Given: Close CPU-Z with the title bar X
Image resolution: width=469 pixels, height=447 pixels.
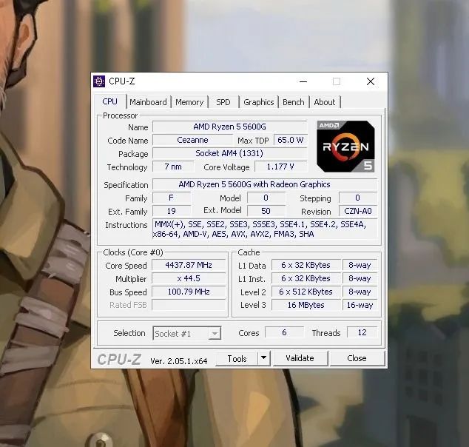Looking at the screenshot, I should (x=371, y=81).
